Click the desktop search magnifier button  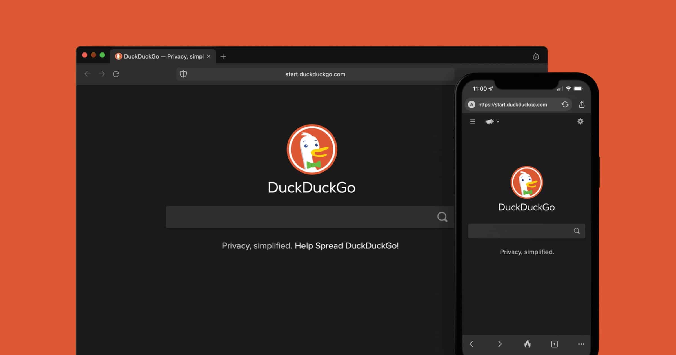pyautogui.click(x=442, y=217)
